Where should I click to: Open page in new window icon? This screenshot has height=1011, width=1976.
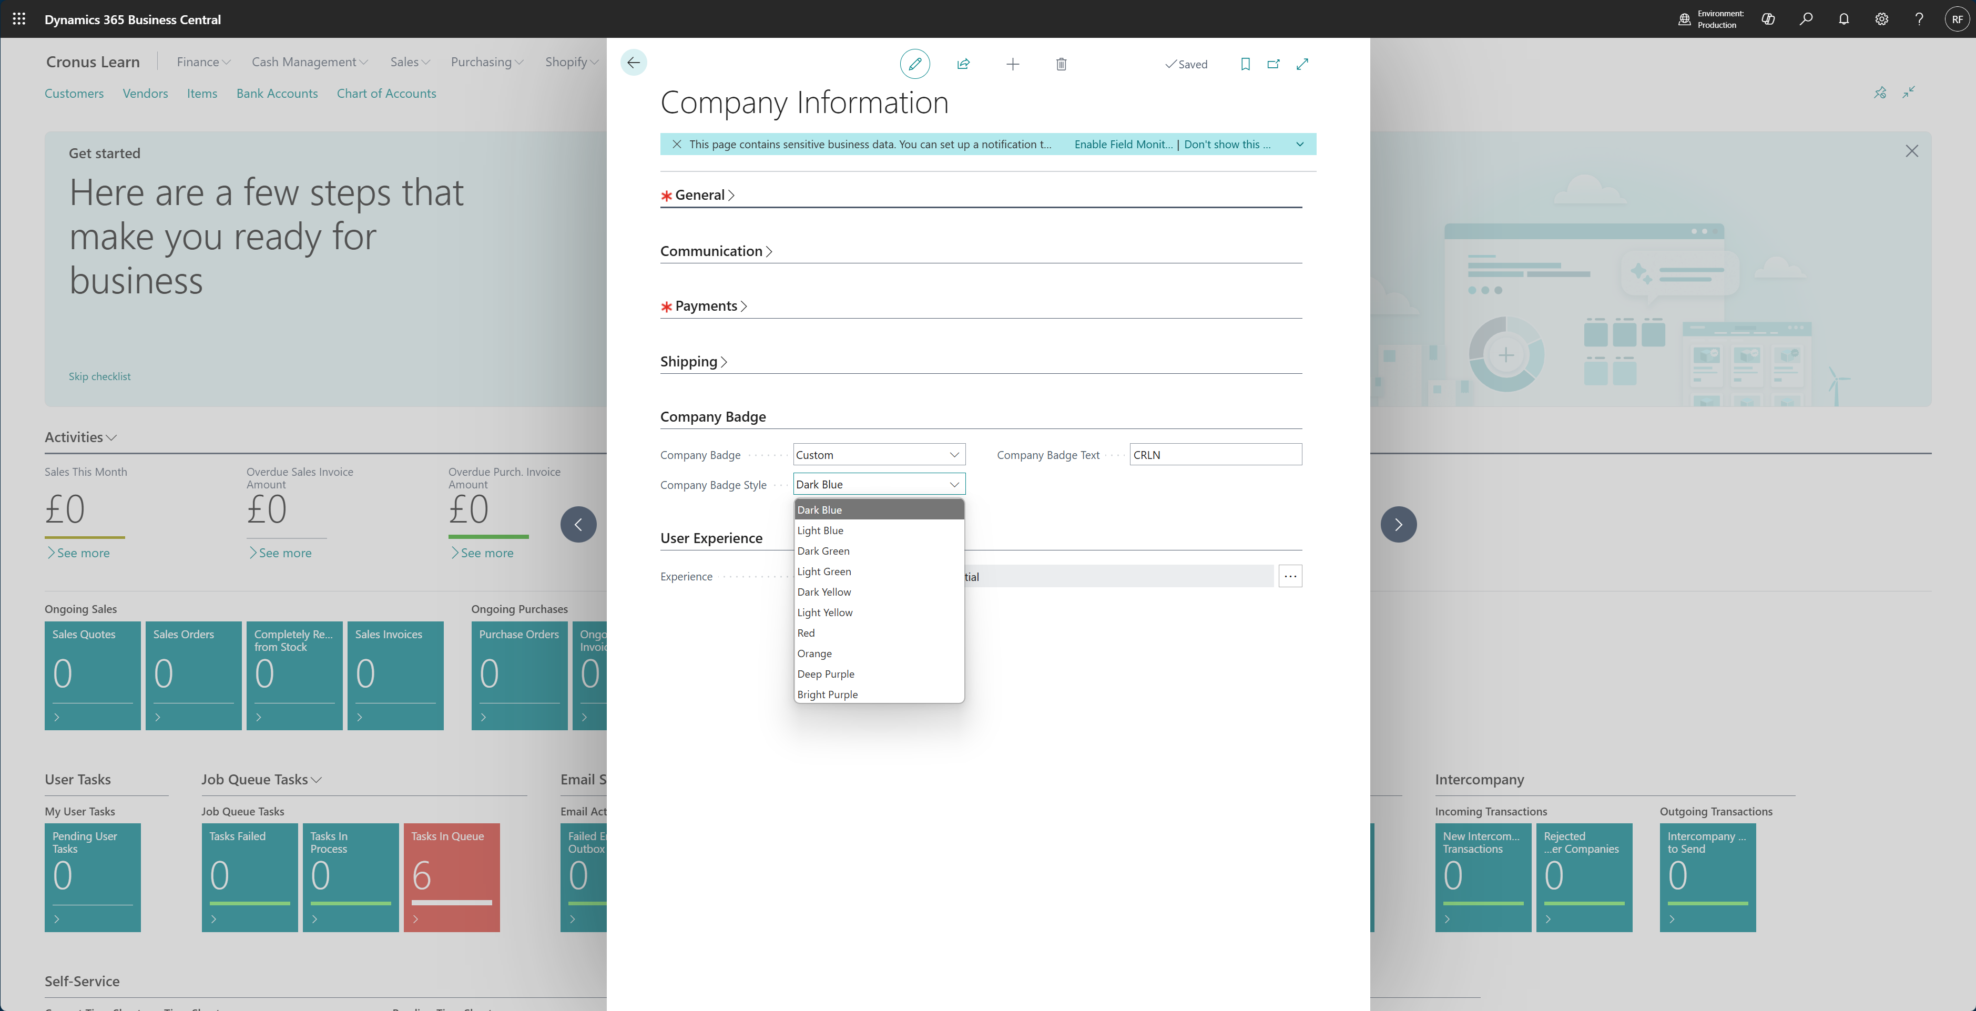(1274, 64)
